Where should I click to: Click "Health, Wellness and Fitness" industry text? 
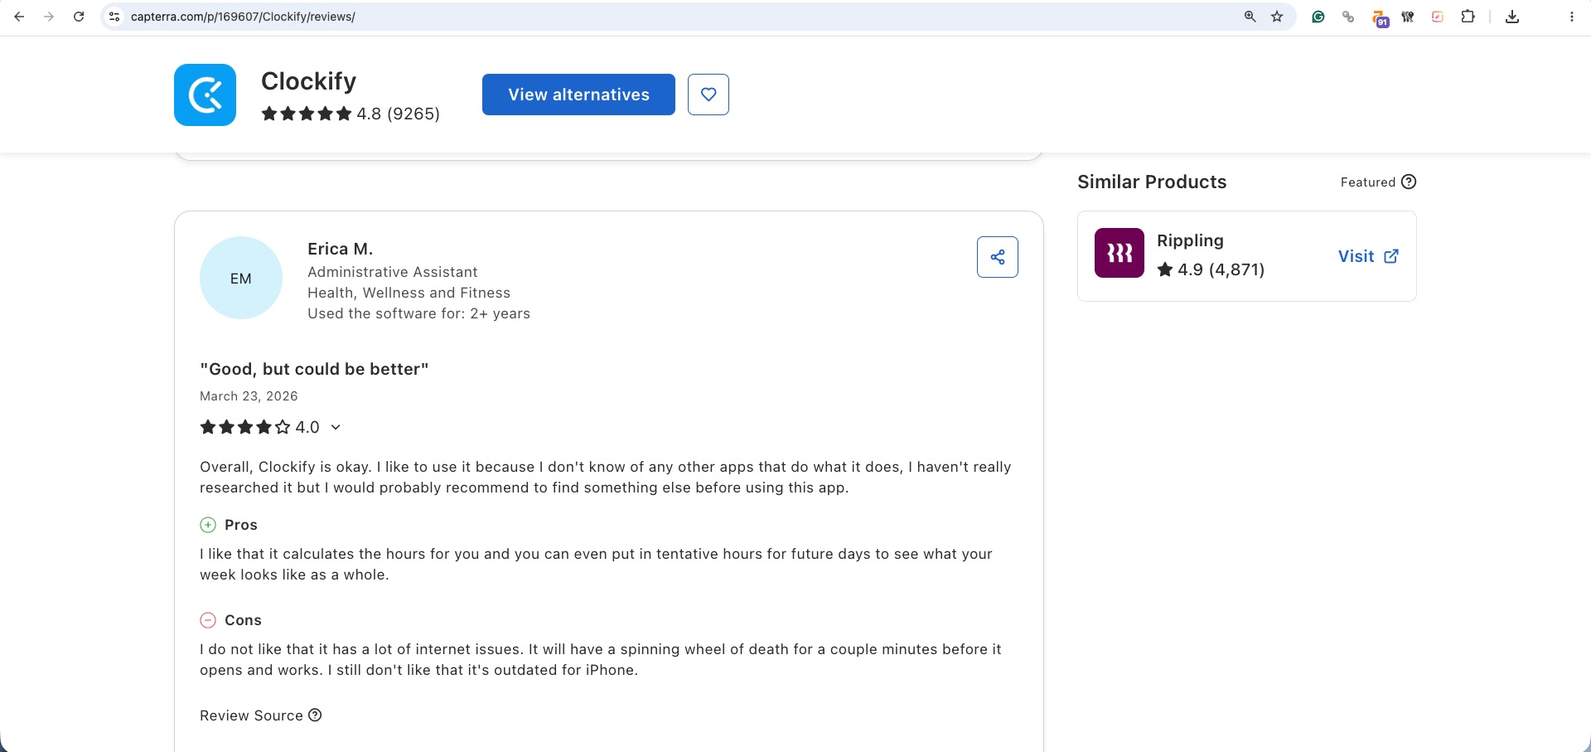(x=409, y=293)
